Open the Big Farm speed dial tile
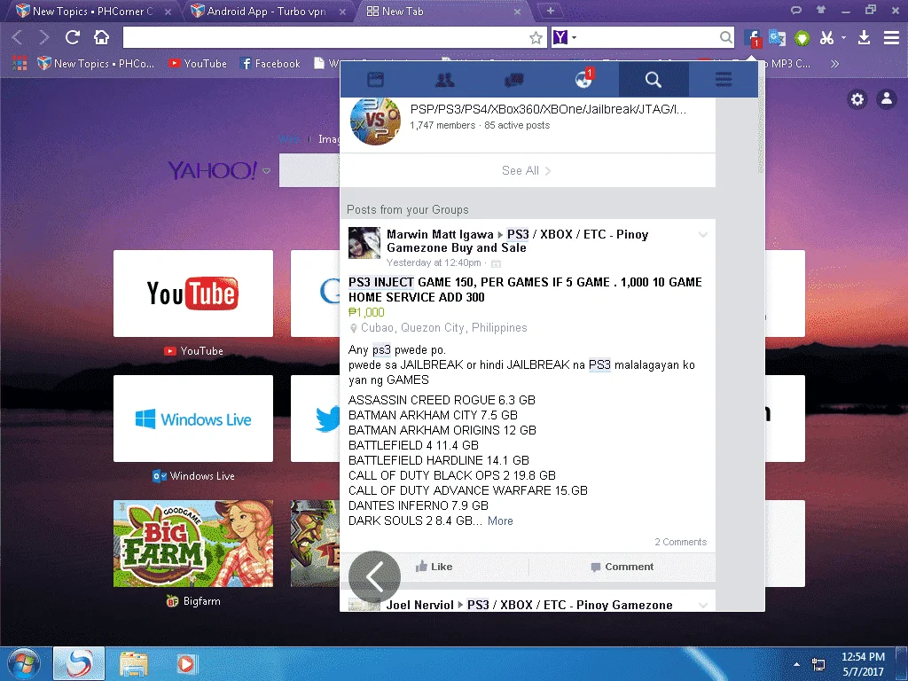Screen dimensions: 908x681 192,544
